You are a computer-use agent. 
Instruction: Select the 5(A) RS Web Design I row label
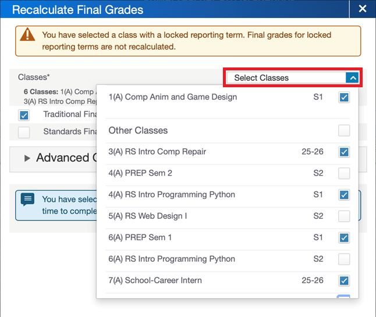tap(148, 216)
